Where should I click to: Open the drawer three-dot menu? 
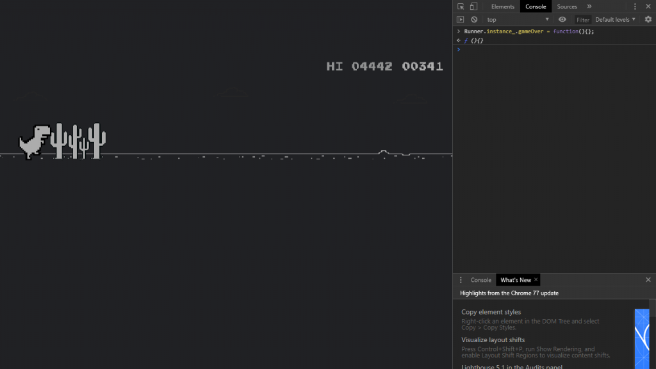[x=461, y=280]
